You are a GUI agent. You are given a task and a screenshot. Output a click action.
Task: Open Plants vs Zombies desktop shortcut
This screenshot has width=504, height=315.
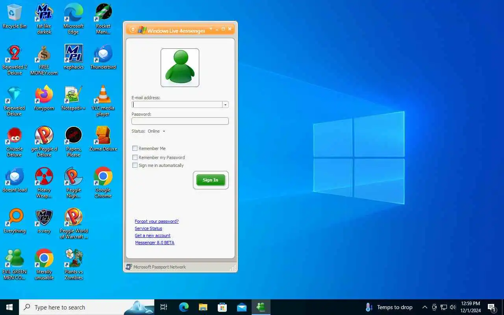point(74,265)
